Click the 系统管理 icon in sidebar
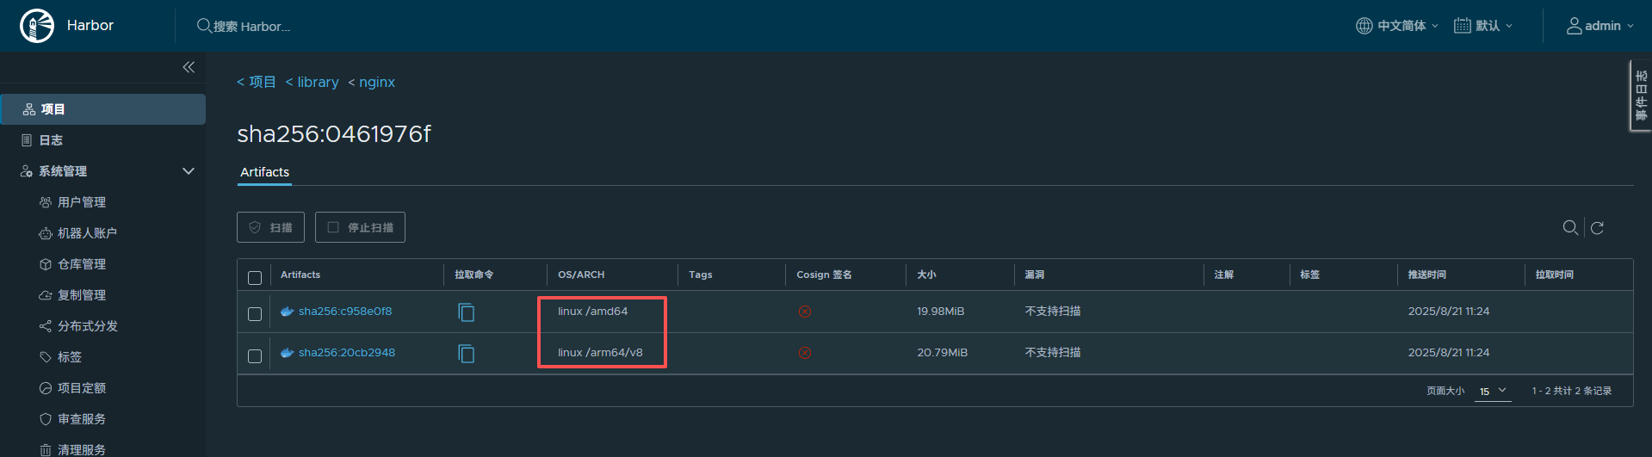 point(27,171)
